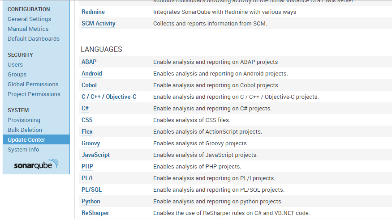Open Project Permissions settings
This screenshot has height=219, width=392.
(34, 94)
